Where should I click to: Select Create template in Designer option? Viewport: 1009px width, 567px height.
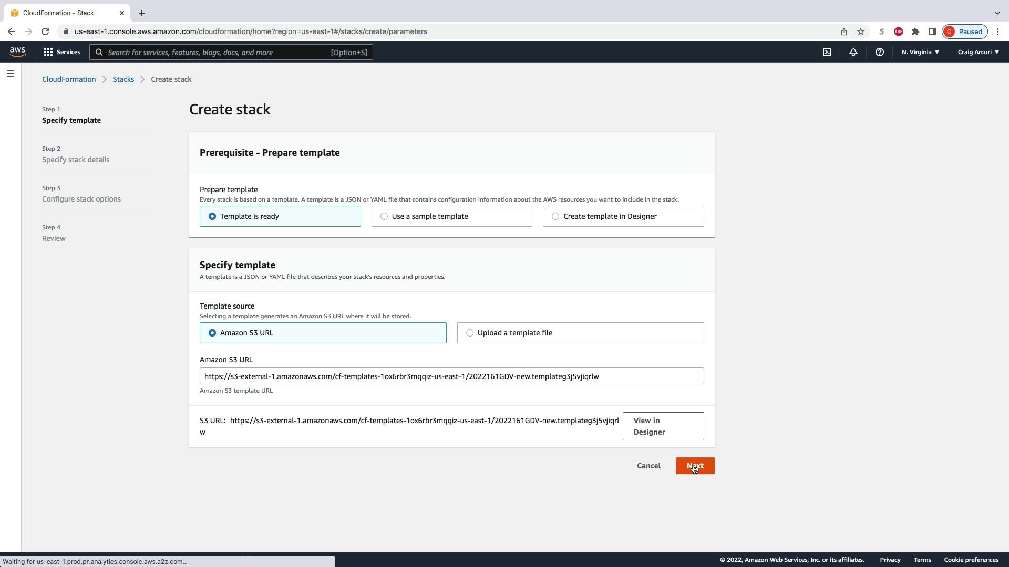click(x=623, y=216)
